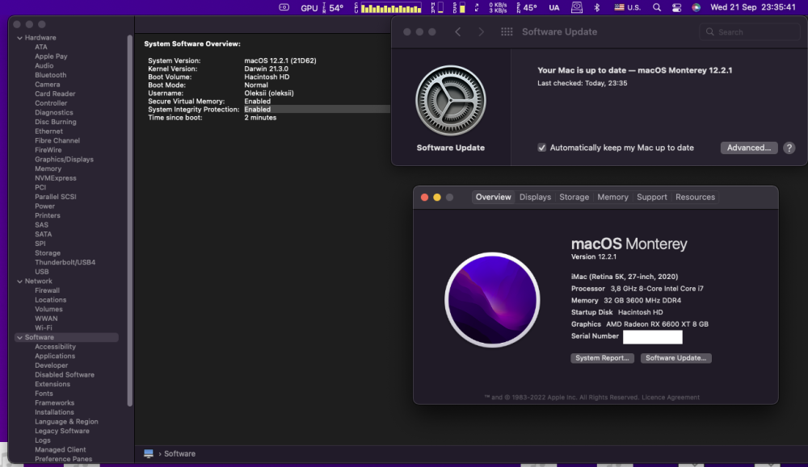
Task: Select Ethernet in Hardware list
Action: click(x=48, y=131)
